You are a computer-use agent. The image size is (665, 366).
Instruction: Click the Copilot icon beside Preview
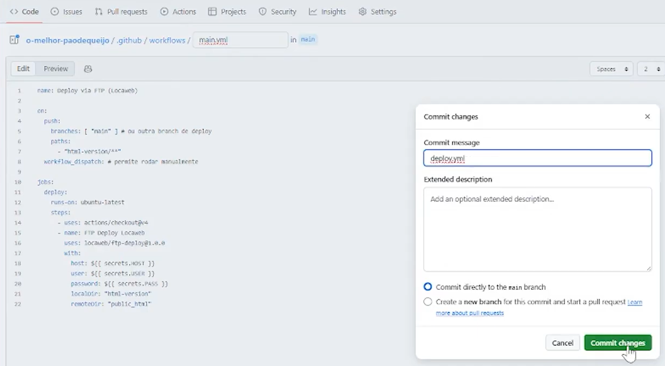tap(88, 69)
